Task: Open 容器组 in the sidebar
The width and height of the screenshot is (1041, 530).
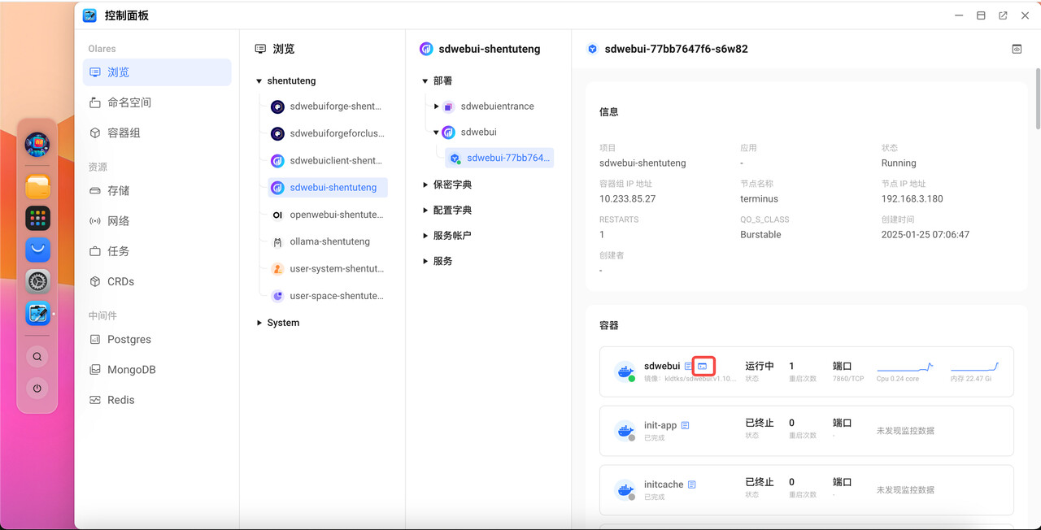Action: (x=157, y=132)
